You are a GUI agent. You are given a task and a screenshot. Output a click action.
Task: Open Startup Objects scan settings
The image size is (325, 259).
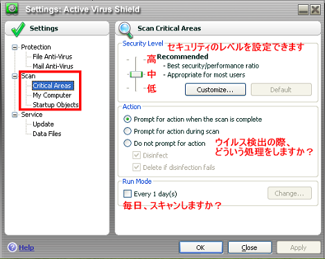(x=55, y=105)
